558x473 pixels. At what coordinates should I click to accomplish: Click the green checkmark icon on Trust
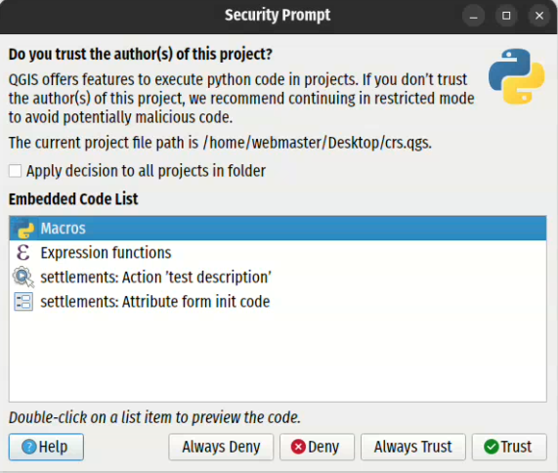click(492, 447)
